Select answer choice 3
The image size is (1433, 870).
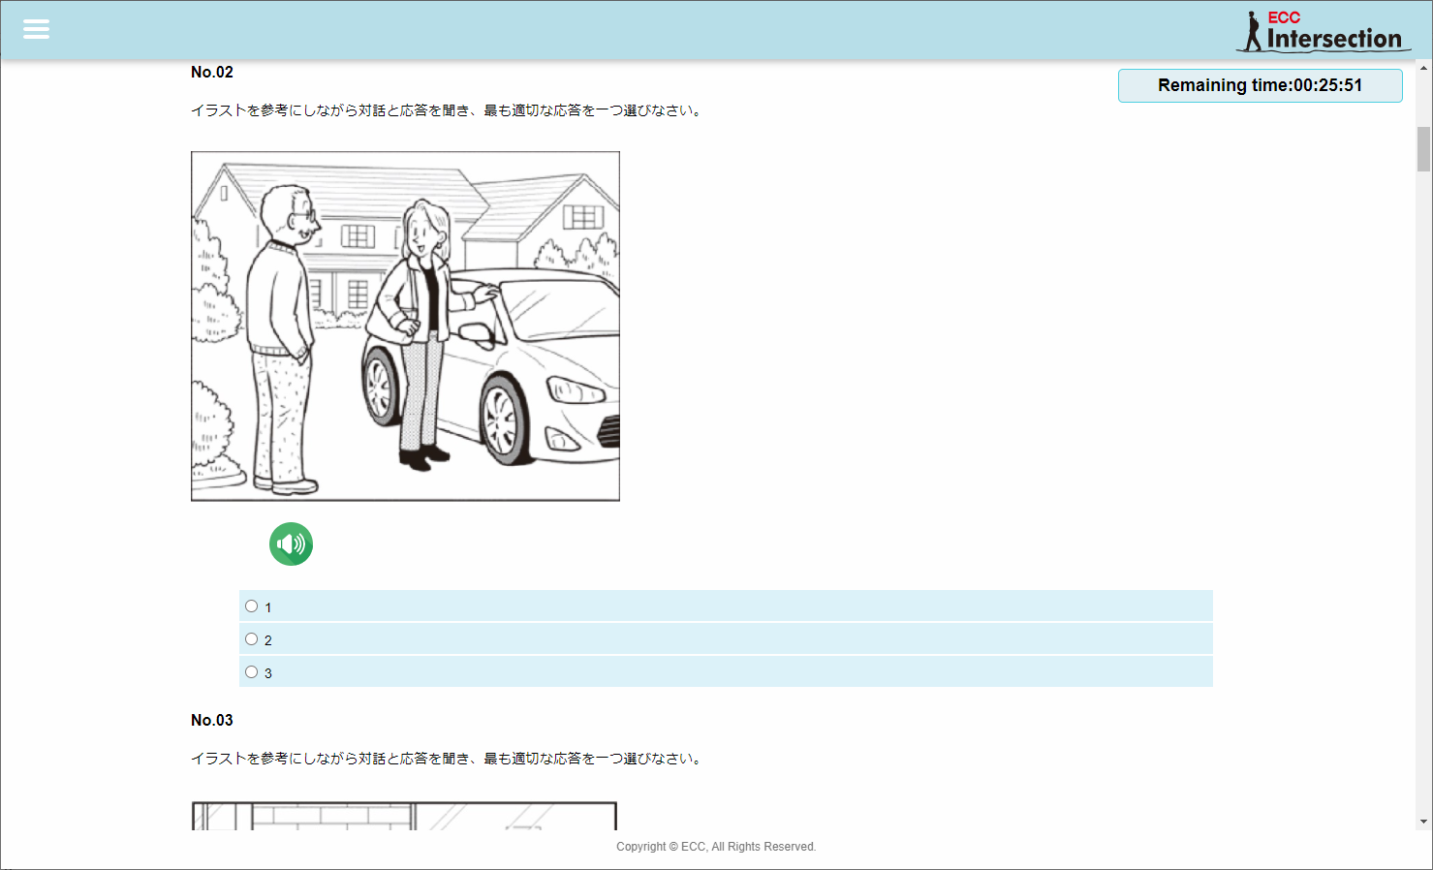click(x=251, y=670)
